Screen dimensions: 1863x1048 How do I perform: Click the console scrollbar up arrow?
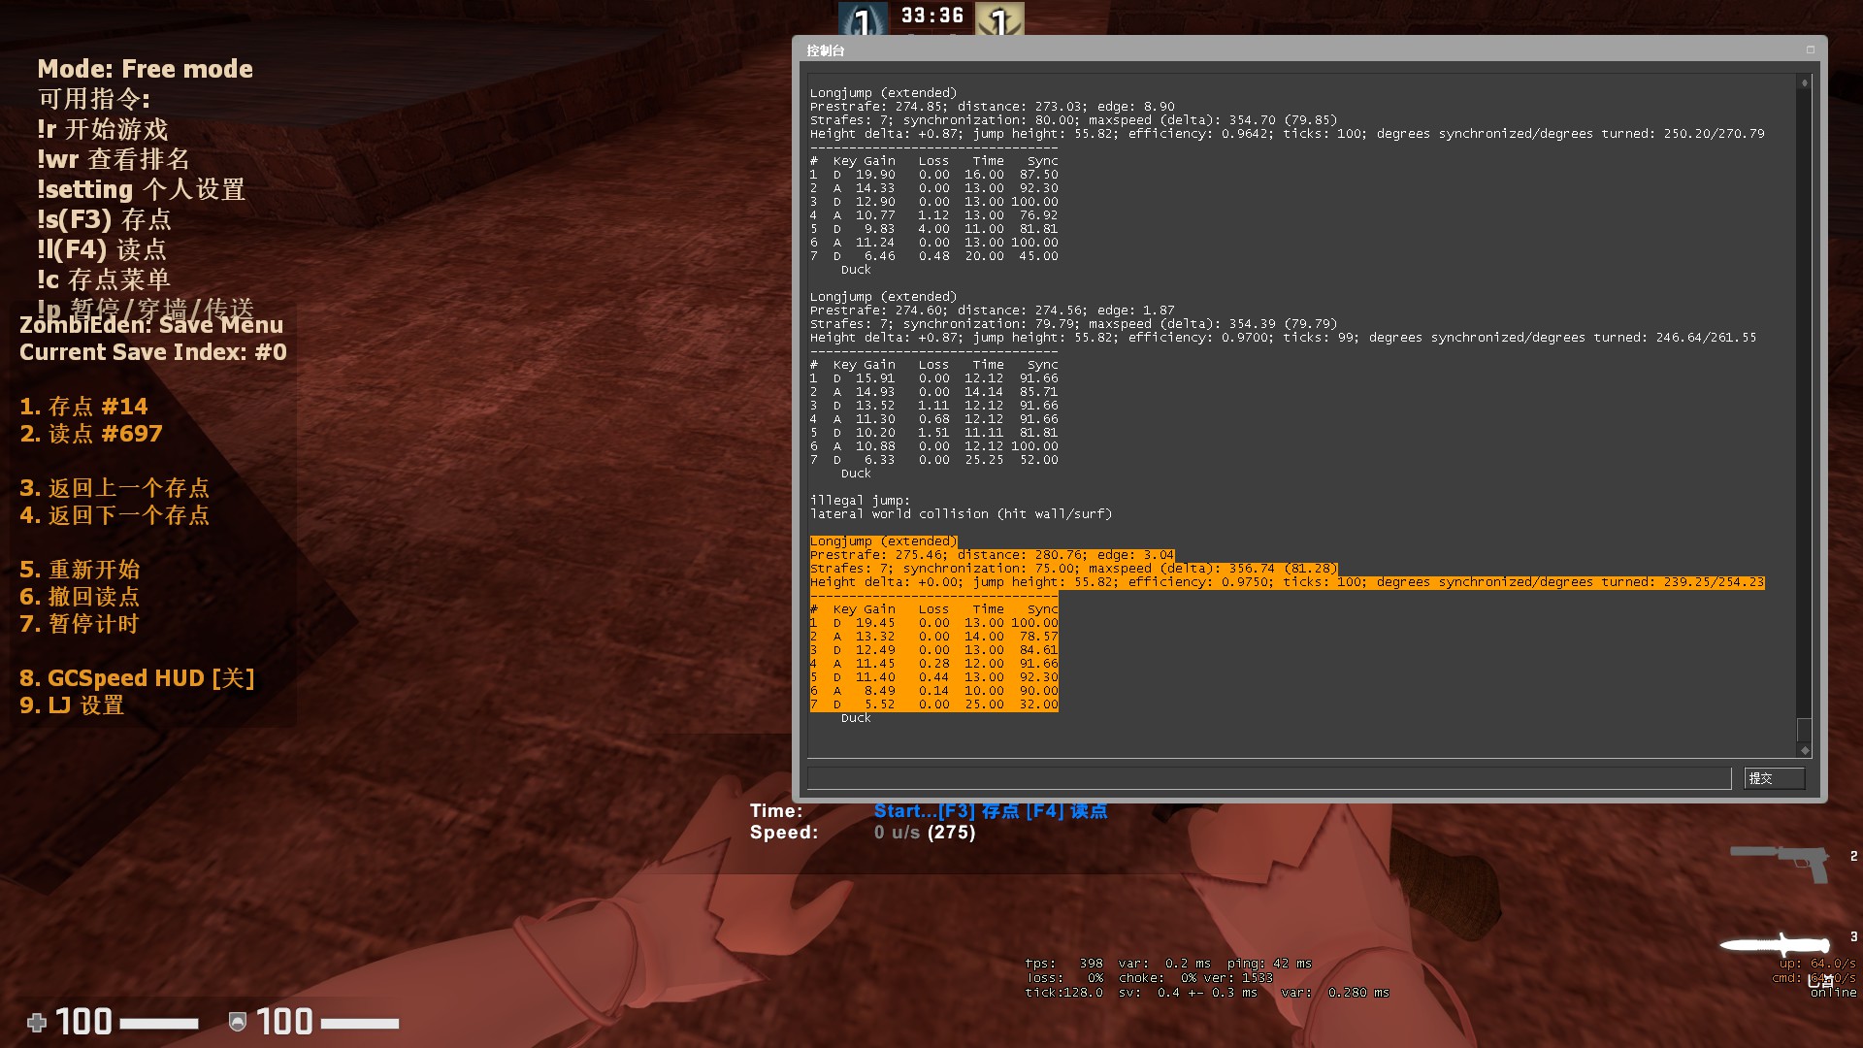1804,83
